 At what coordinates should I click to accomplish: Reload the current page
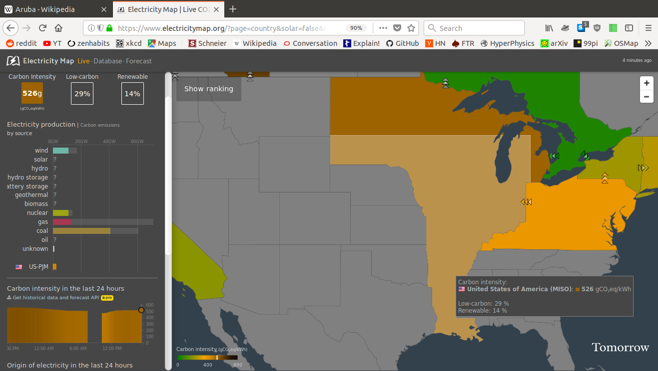[x=42, y=28]
